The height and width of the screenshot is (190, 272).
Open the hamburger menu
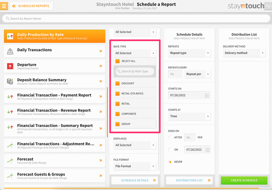click(4, 6)
